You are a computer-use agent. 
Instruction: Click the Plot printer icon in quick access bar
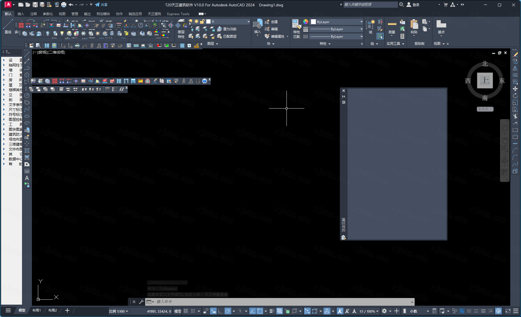pyautogui.click(x=64, y=5)
